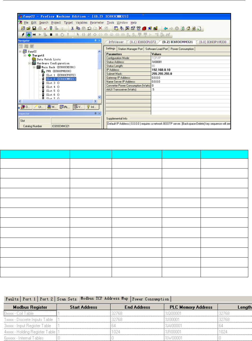This screenshot has width=252, height=341.
Task: Click the red X Delete icon
Action: click(100, 28)
